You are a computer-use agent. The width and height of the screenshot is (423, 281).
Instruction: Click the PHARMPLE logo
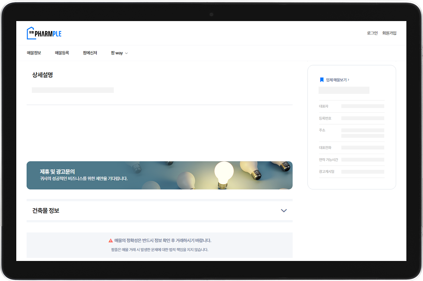pyautogui.click(x=44, y=33)
